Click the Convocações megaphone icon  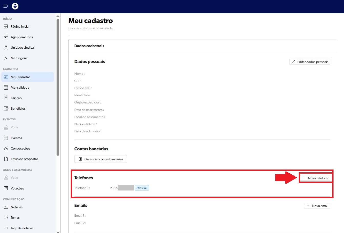[6, 149]
